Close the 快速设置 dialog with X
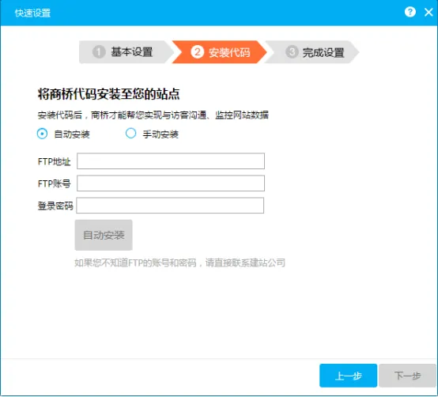 click(x=429, y=12)
